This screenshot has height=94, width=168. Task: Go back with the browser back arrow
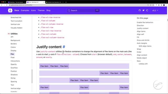click(x=2, y=5)
